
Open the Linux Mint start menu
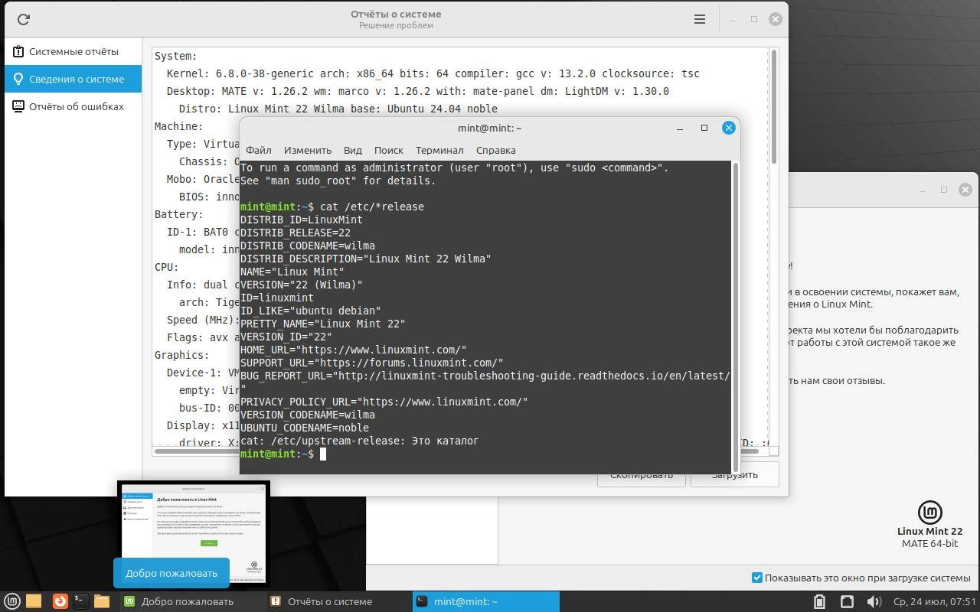click(x=12, y=601)
